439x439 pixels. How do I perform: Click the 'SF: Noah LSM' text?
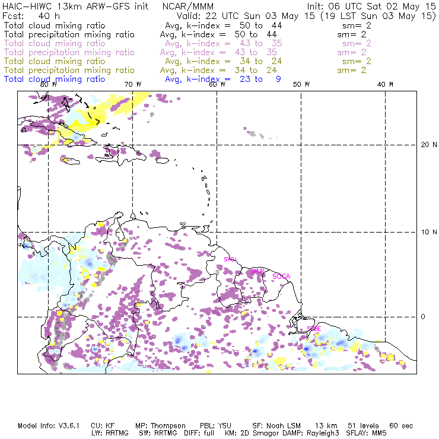pos(276,426)
